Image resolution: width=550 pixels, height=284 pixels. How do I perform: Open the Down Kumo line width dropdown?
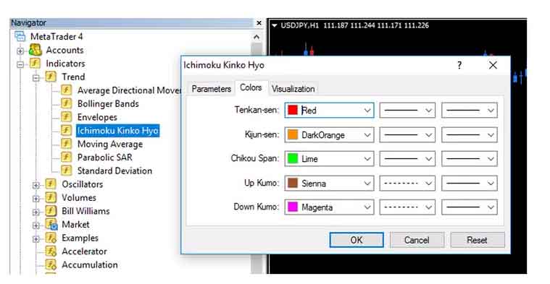pyautogui.click(x=470, y=207)
